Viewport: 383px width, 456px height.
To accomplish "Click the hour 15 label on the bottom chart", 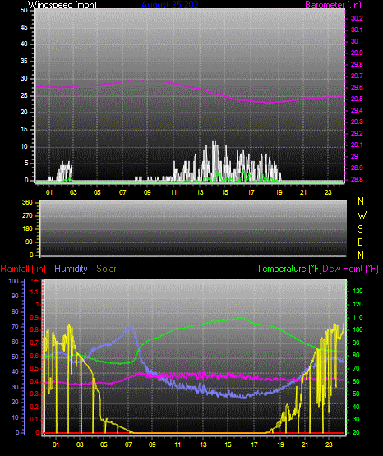I will 228,444.
